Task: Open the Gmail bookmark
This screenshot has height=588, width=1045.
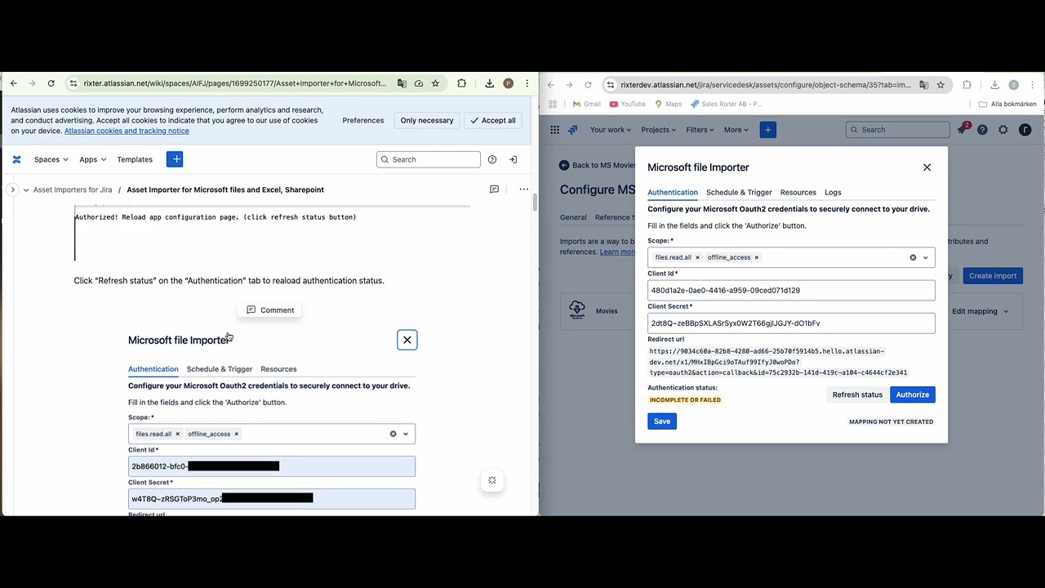Action: point(586,104)
